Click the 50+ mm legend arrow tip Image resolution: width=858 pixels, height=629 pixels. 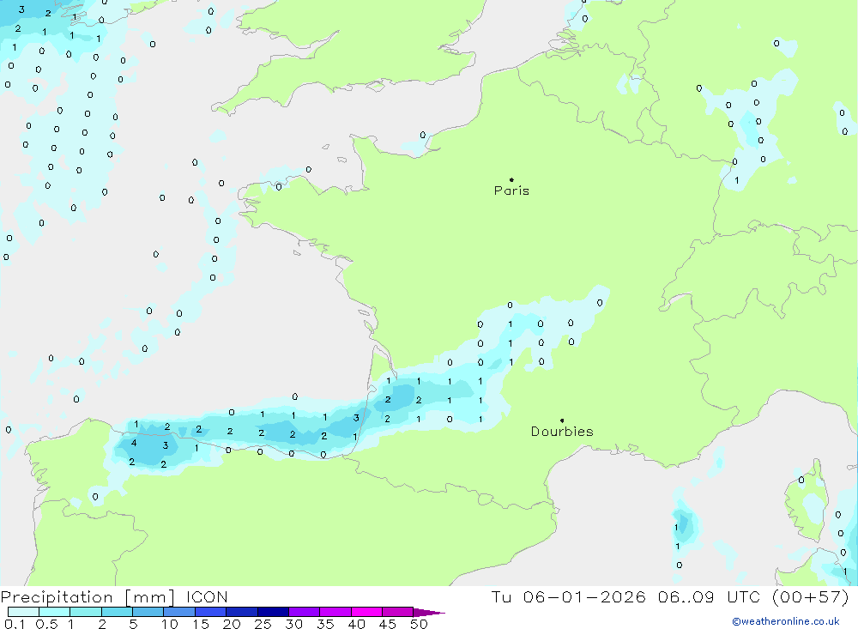tap(429, 612)
